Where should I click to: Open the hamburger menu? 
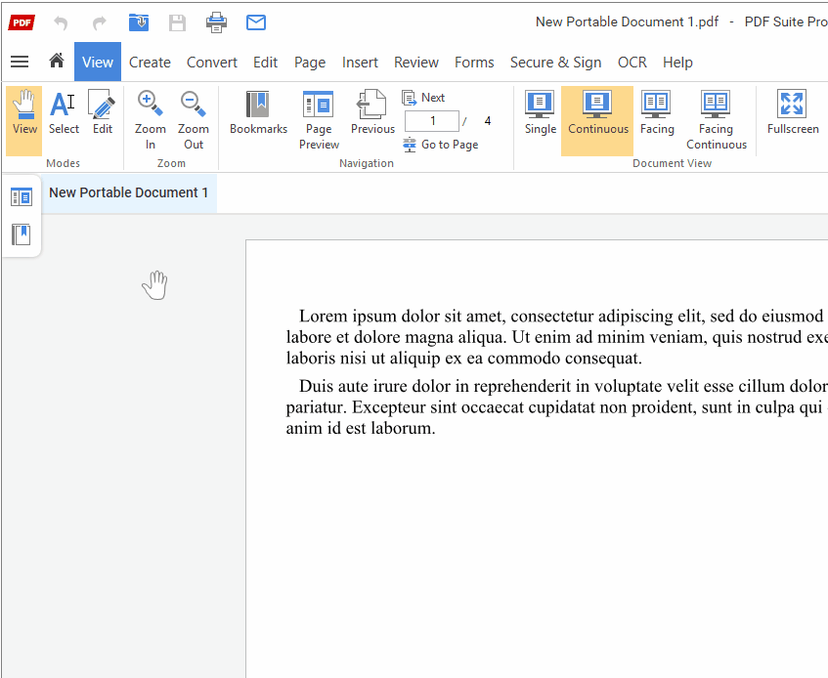pyautogui.click(x=20, y=62)
